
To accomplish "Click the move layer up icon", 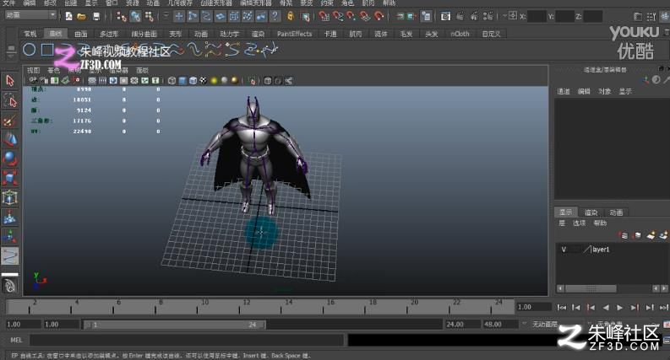I will (x=624, y=235).
